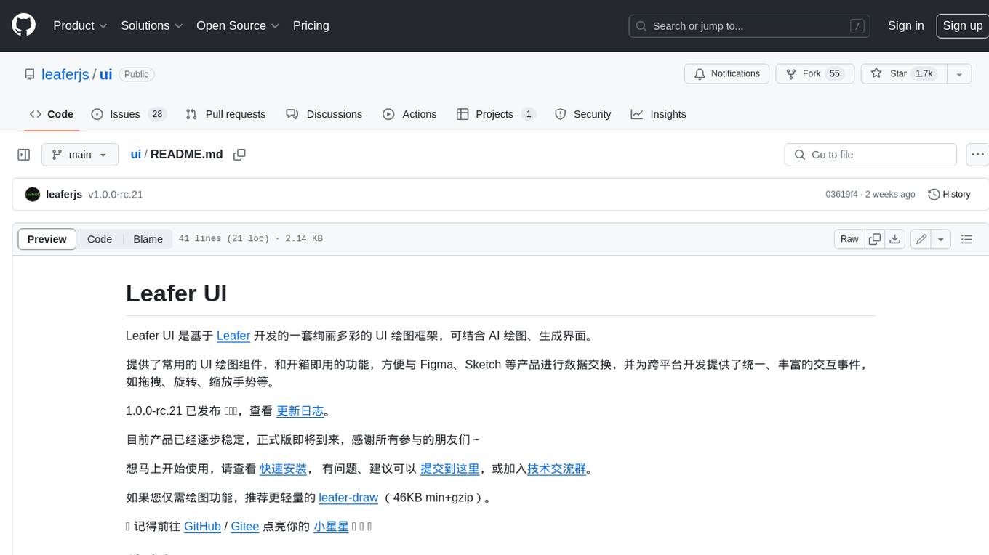The width and height of the screenshot is (989, 555).
Task: Open the leaferjs owner profile link
Action: coord(65,74)
